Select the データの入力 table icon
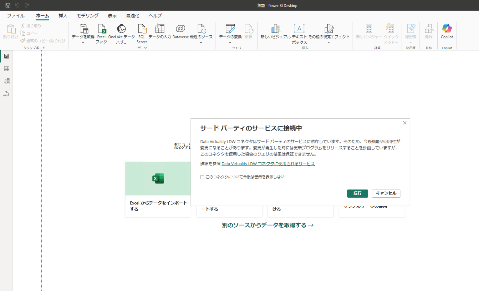The height and width of the screenshot is (291, 479). pyautogui.click(x=160, y=29)
